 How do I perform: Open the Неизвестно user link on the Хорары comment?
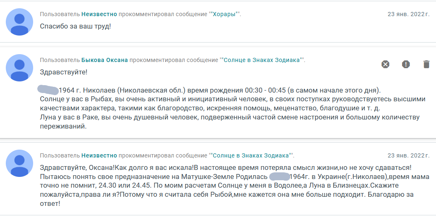click(99, 14)
